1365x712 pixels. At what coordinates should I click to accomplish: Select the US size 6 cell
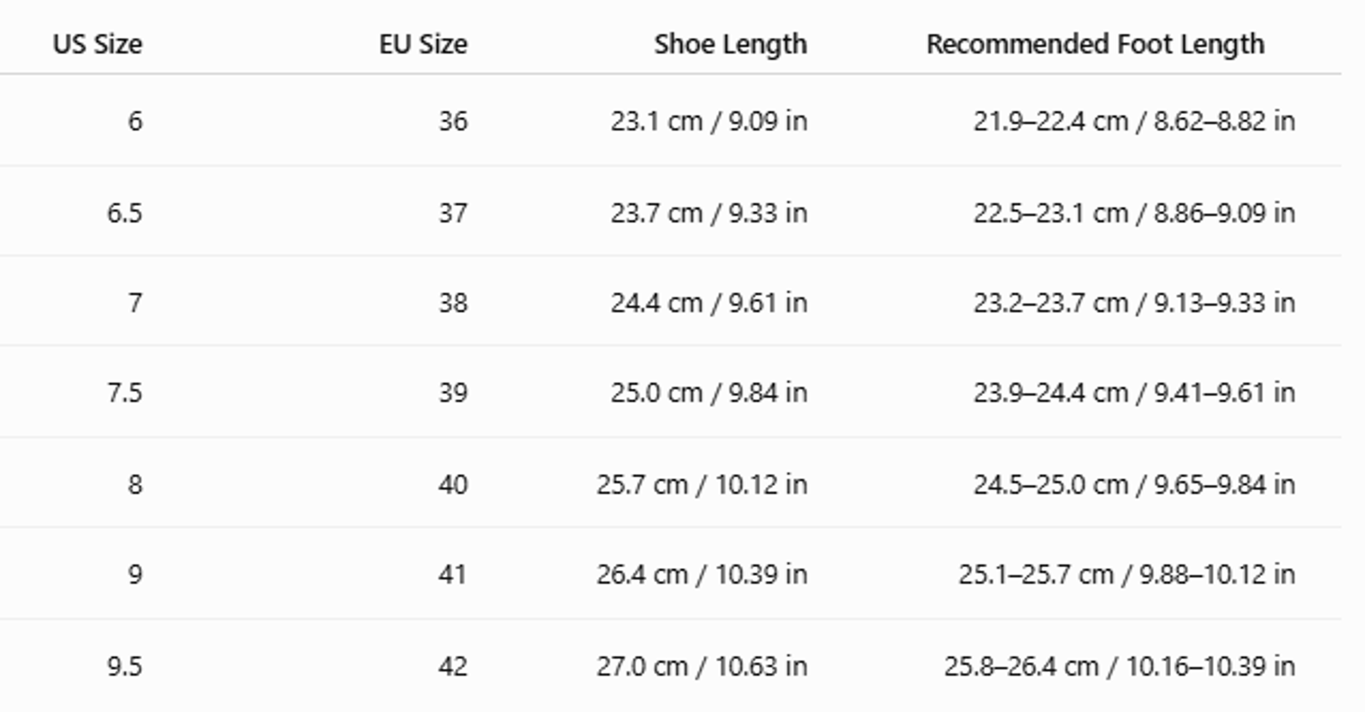135,121
